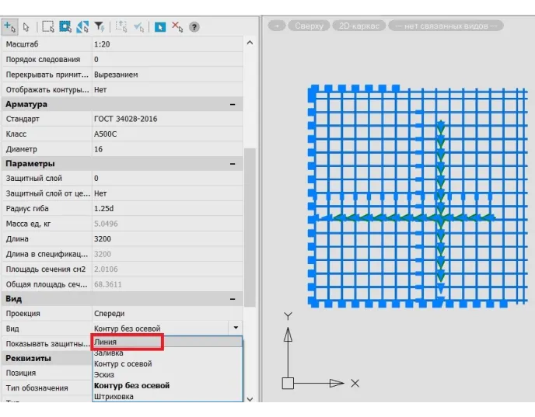
Task: Click the Сверху view label
Action: (x=309, y=26)
